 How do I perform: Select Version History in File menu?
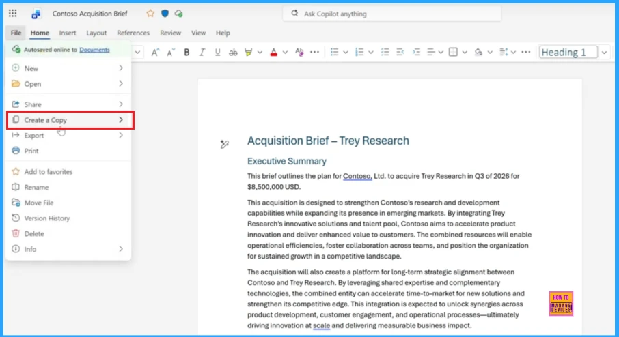click(46, 218)
